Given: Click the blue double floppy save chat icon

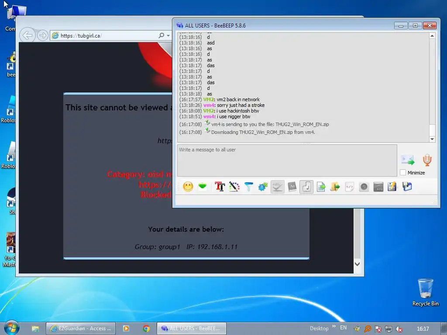Looking at the screenshot, I should (x=407, y=187).
